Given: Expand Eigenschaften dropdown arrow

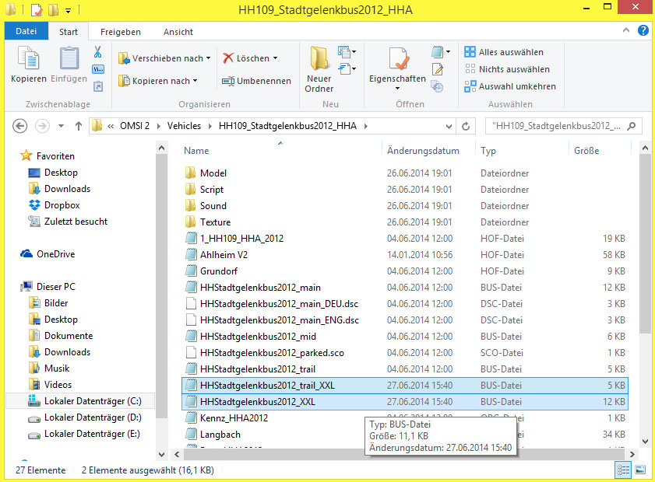Looking at the screenshot, I should coord(397,88).
